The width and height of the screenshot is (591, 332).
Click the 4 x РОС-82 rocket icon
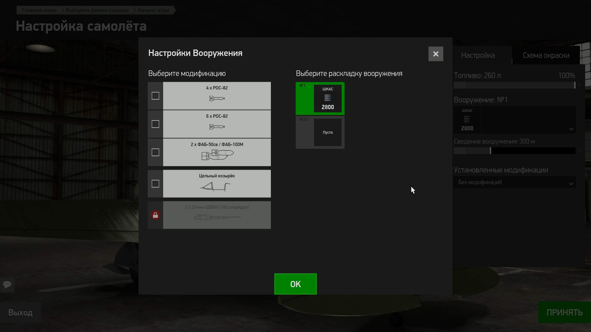217,98
